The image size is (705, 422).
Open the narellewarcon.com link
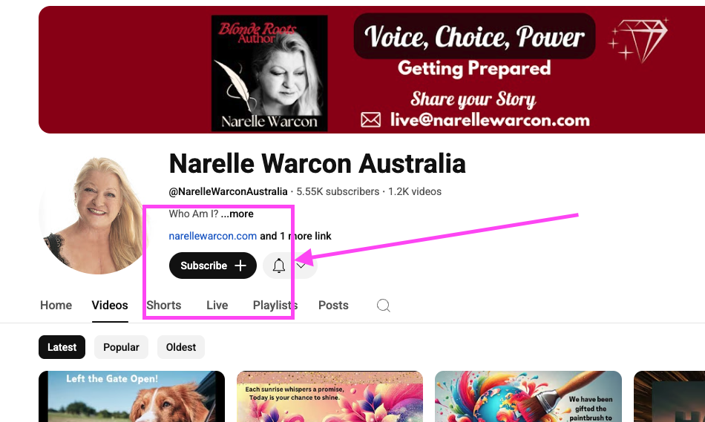(213, 236)
